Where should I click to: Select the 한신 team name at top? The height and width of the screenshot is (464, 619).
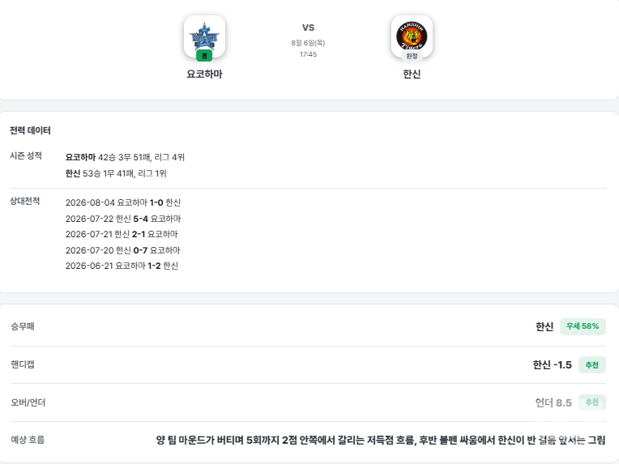coord(412,74)
